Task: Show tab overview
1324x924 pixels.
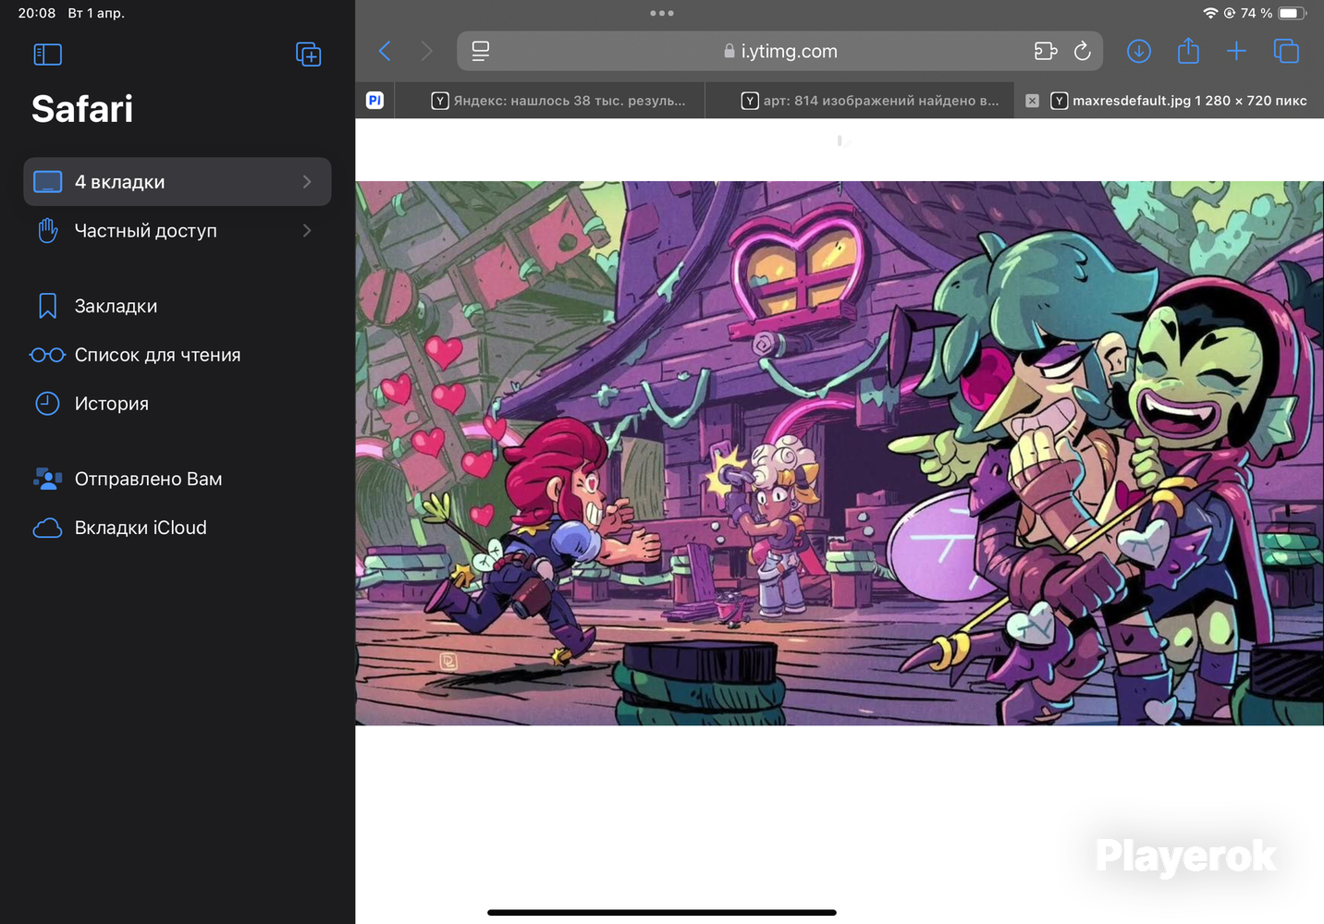Action: click(x=1286, y=51)
